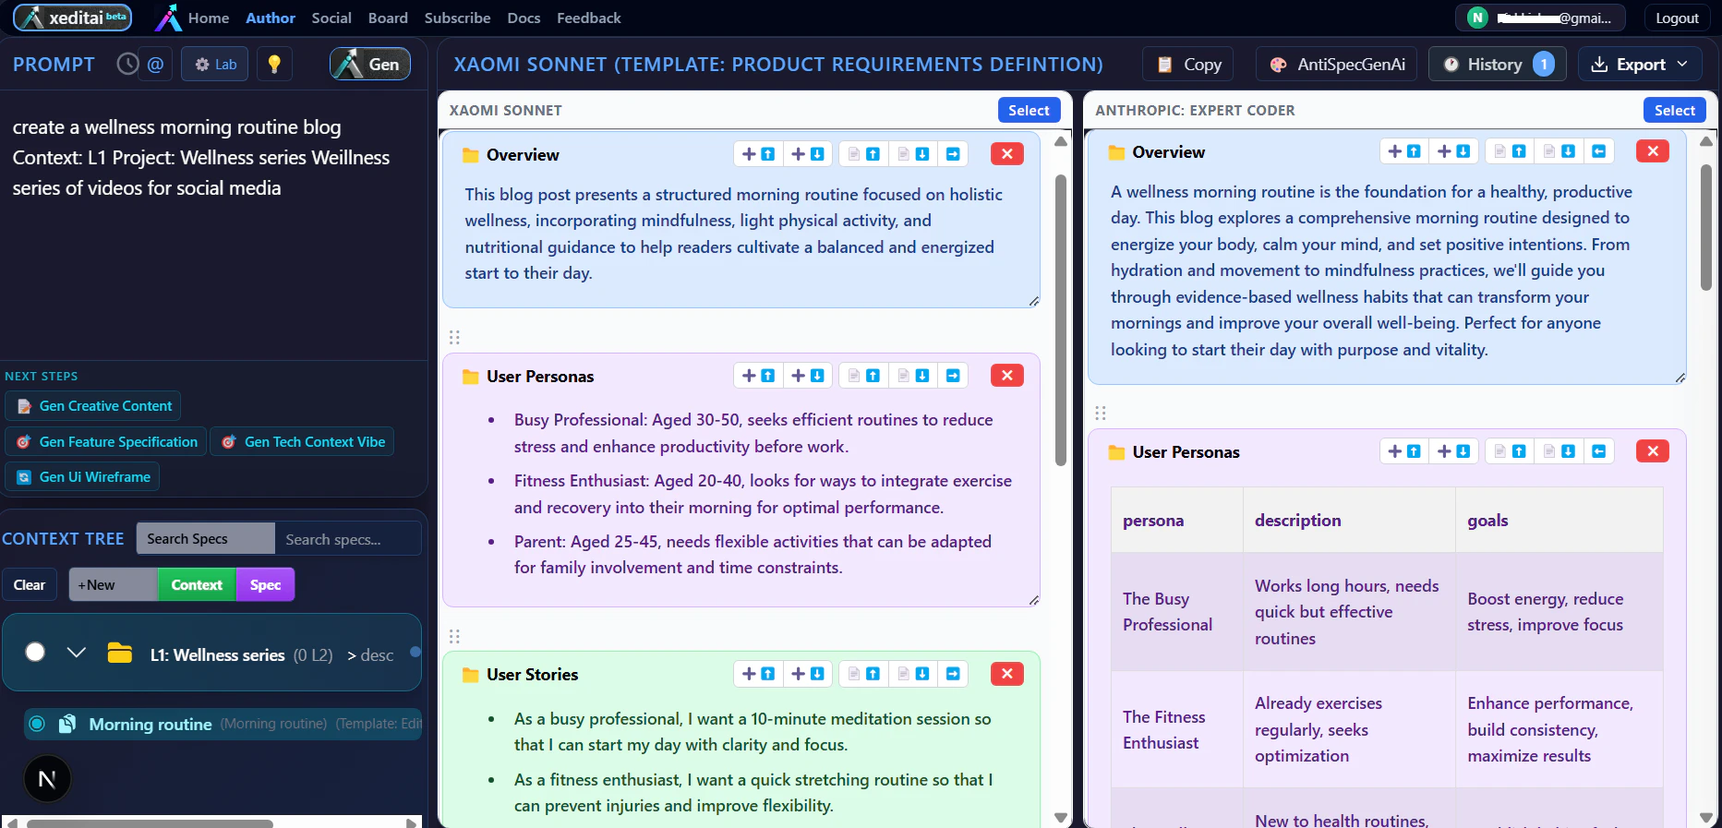Click the Search specs input field
The width and height of the screenshot is (1722, 828).
point(348,539)
